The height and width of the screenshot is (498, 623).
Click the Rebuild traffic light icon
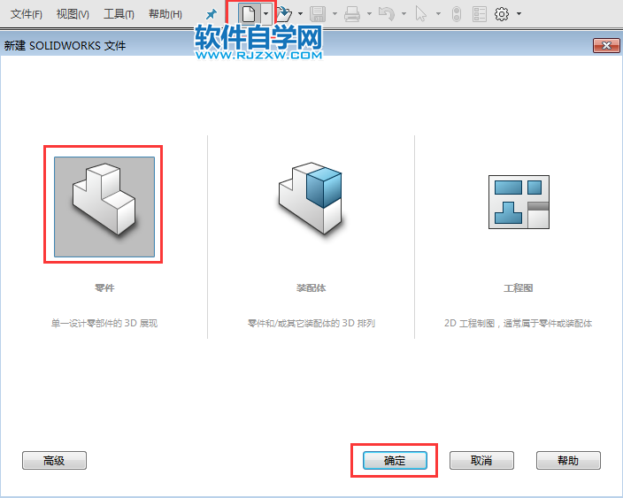[x=457, y=14]
